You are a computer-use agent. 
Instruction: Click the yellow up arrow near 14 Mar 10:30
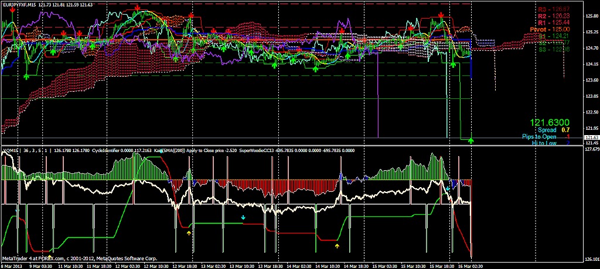[336, 246]
